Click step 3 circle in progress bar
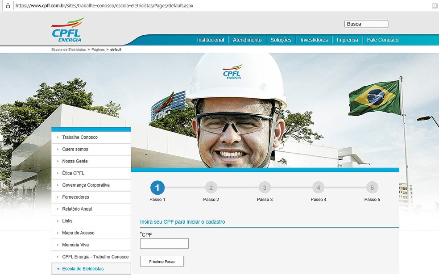This screenshot has height=275, width=439. coord(265,187)
